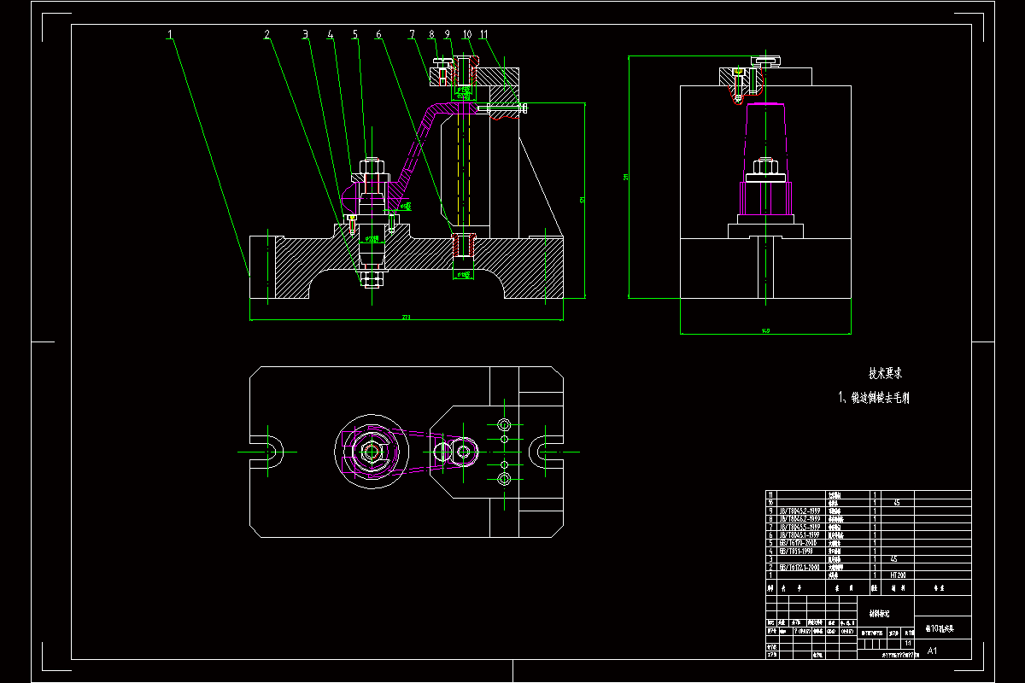
Task: Select item number 1 in parts list
Action: point(770,575)
